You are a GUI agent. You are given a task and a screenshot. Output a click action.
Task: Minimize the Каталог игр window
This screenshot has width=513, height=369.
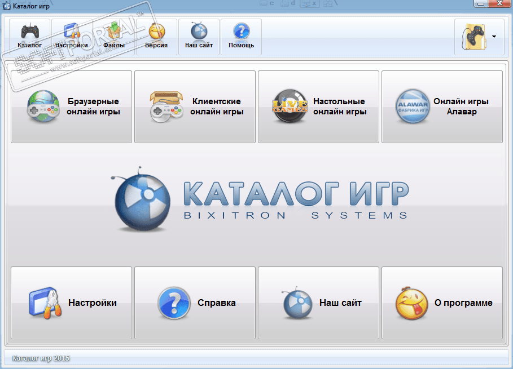(481, 3)
